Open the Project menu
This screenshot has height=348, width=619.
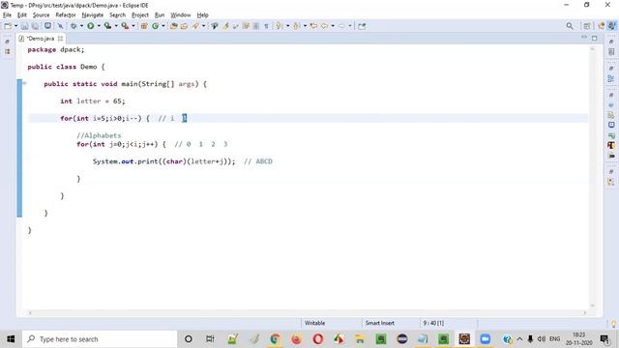tap(139, 15)
